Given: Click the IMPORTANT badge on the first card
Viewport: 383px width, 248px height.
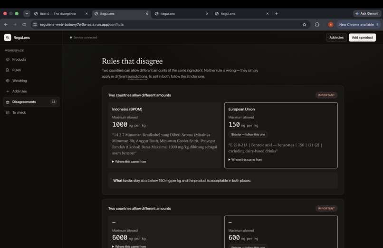Looking at the screenshot, I should click(x=326, y=95).
